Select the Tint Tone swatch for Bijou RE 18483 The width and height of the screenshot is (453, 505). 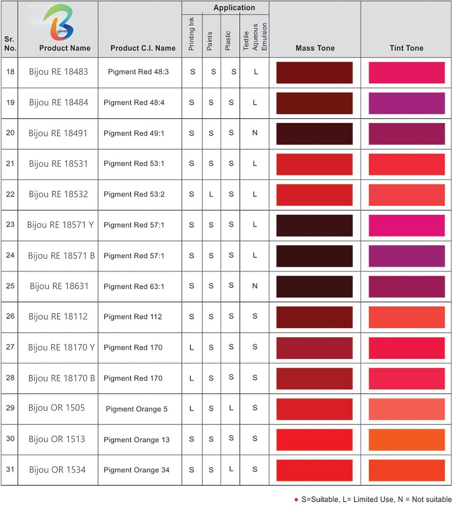tap(407, 73)
